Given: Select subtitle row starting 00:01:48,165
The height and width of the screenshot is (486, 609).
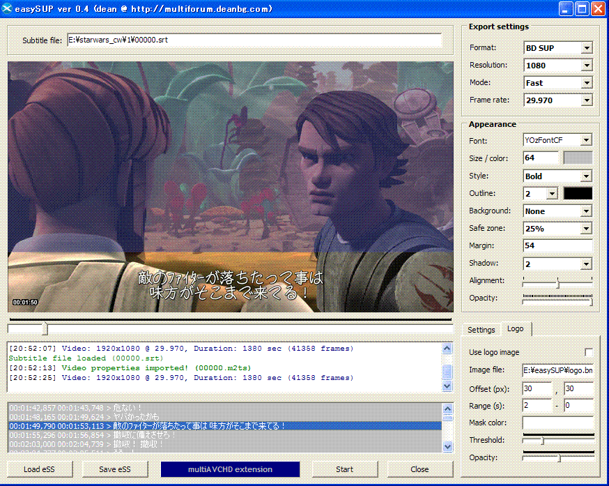Looking at the screenshot, I should tap(225, 417).
